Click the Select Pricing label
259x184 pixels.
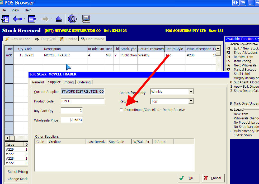(18, 172)
